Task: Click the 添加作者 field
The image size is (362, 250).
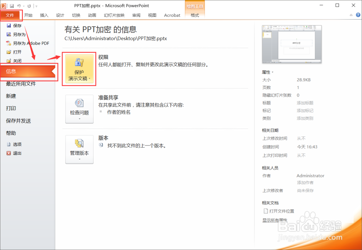Action: pos(305,183)
